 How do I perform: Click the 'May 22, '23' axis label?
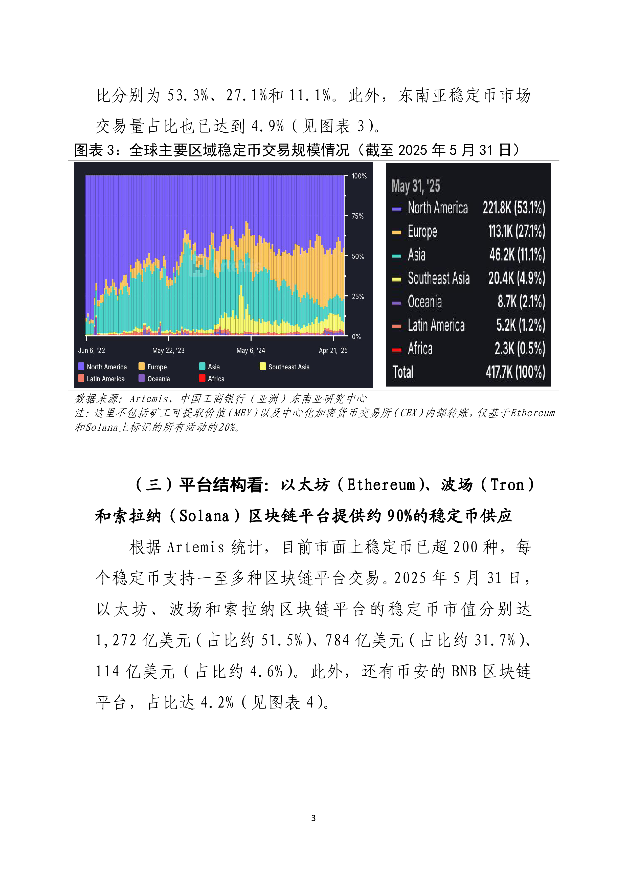168,350
